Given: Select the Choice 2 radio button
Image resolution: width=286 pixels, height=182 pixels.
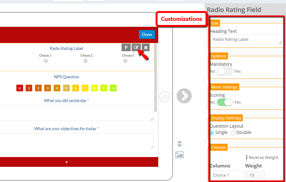Looking at the screenshot, I should tap(86, 61).
